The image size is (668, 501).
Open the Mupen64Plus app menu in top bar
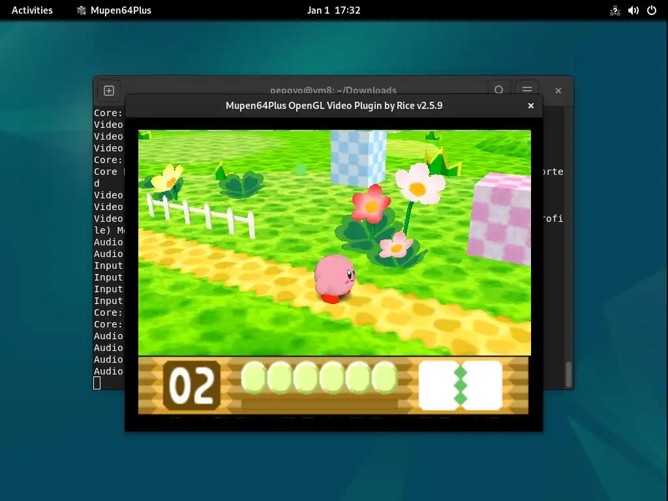[x=114, y=10]
